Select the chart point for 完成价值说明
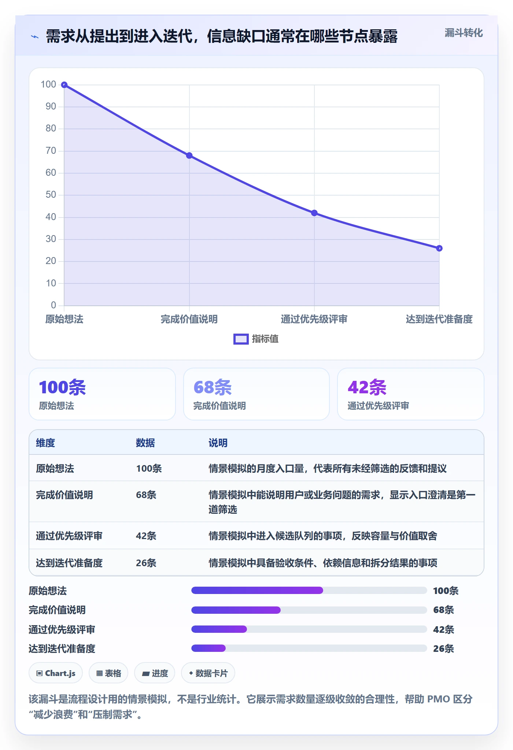This screenshot has height=750, width=513. coord(189,156)
